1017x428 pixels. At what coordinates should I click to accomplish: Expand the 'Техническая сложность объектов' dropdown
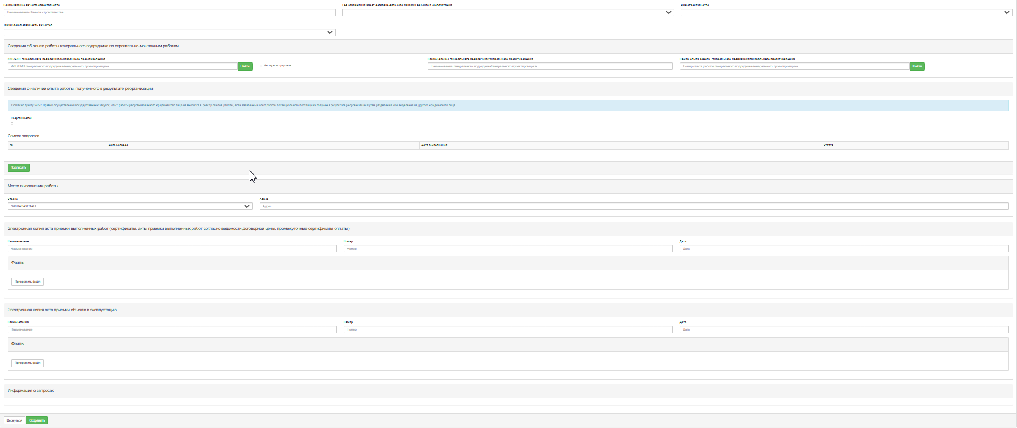[169, 32]
